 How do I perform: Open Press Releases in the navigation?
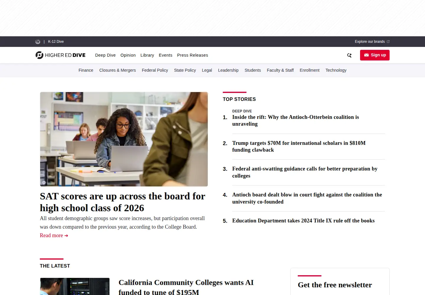[192, 55]
